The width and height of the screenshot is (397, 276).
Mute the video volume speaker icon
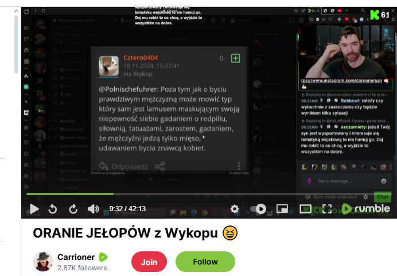point(93,209)
